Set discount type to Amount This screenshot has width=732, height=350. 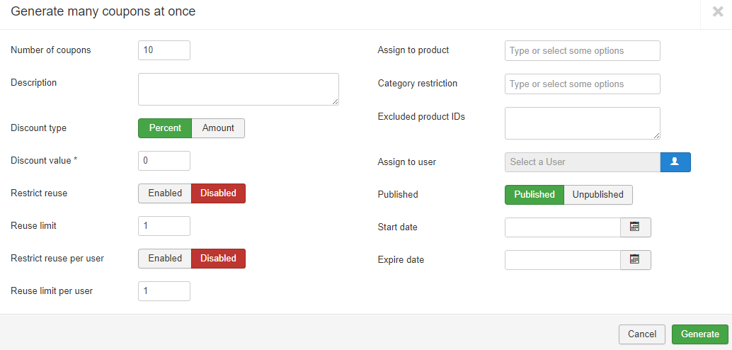(218, 128)
